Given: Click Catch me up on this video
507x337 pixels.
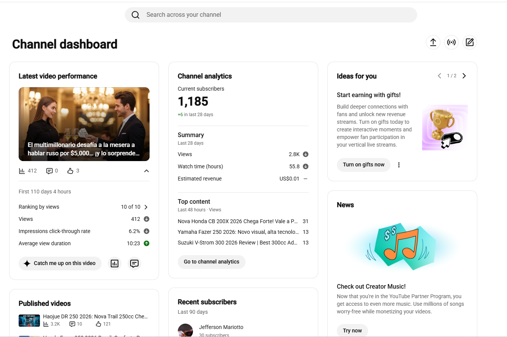Looking at the screenshot, I should coord(60,264).
